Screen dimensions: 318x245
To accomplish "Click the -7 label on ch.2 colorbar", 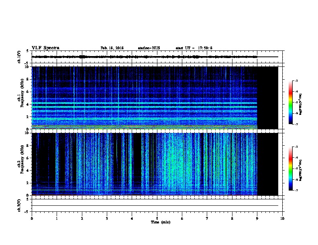I will click(296, 190).
